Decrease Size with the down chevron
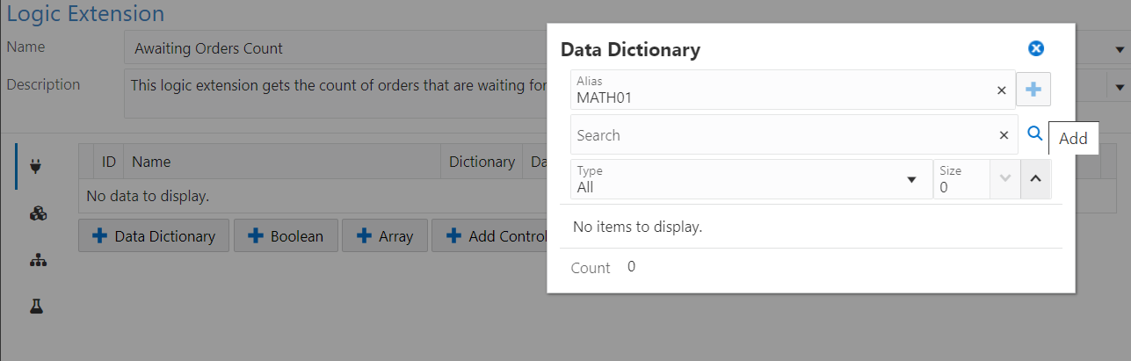Viewport: 1131px width, 361px height. [x=1005, y=179]
